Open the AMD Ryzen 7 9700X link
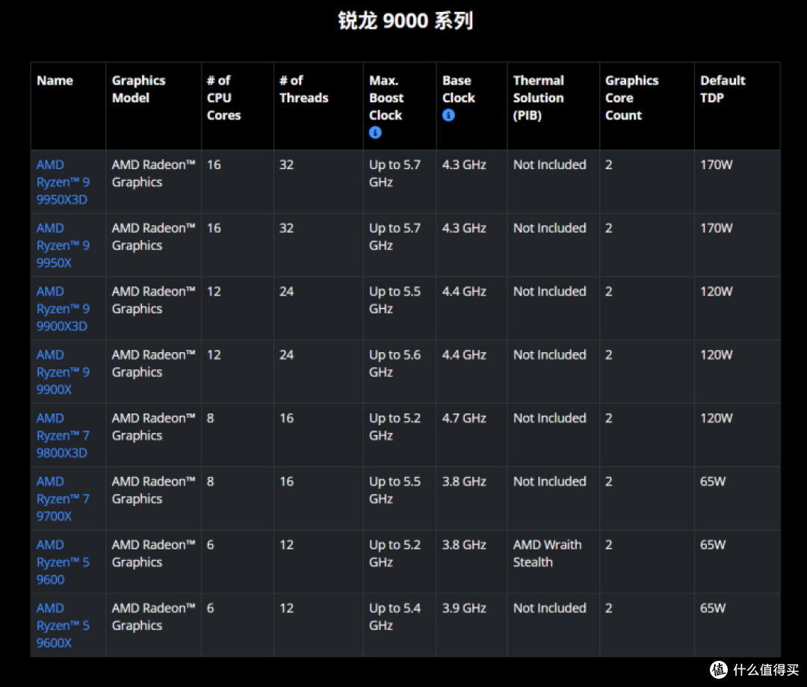Image resolution: width=807 pixels, height=687 pixels. [x=63, y=499]
